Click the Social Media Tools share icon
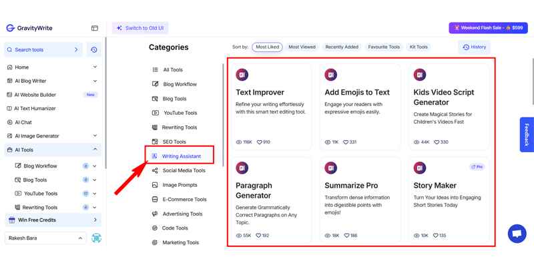 (155, 171)
